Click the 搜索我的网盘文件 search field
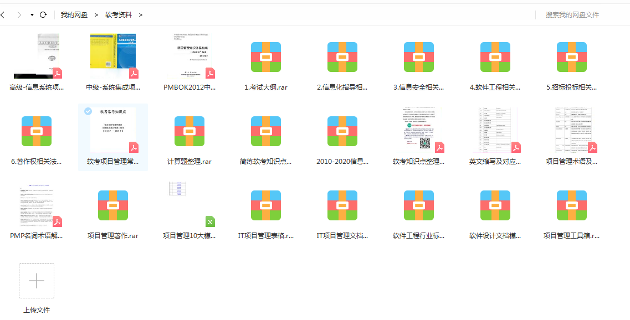The image size is (630, 320). (x=573, y=14)
